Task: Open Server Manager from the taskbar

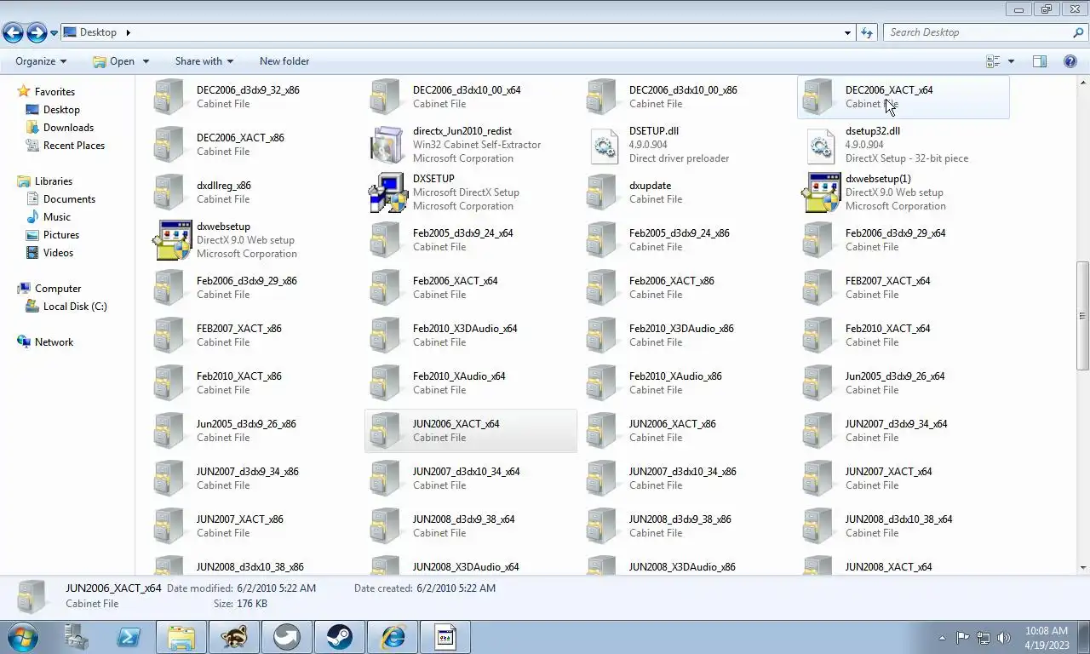Action: tap(76, 637)
